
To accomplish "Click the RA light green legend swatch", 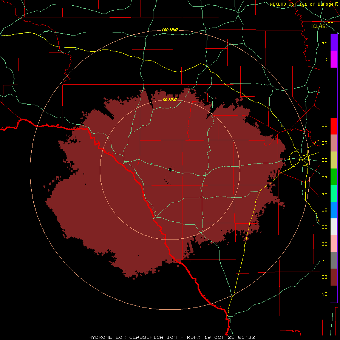I will point(334,193).
